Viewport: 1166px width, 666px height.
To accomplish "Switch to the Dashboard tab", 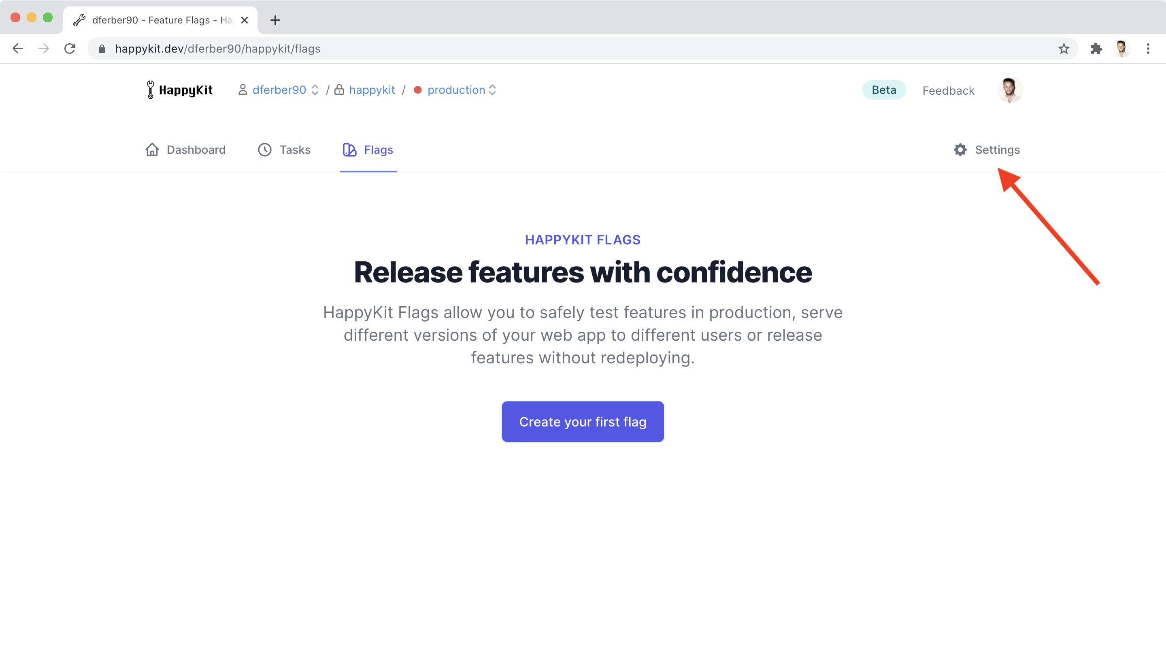I will point(185,150).
